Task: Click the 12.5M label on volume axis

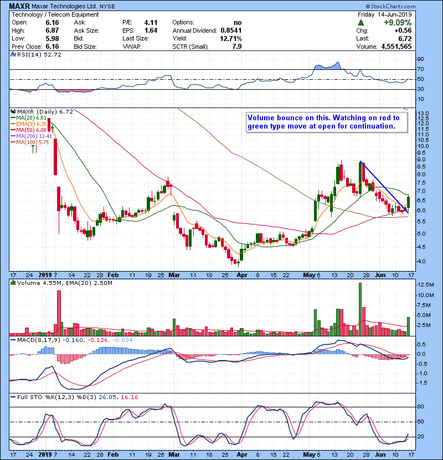Action: point(425,284)
